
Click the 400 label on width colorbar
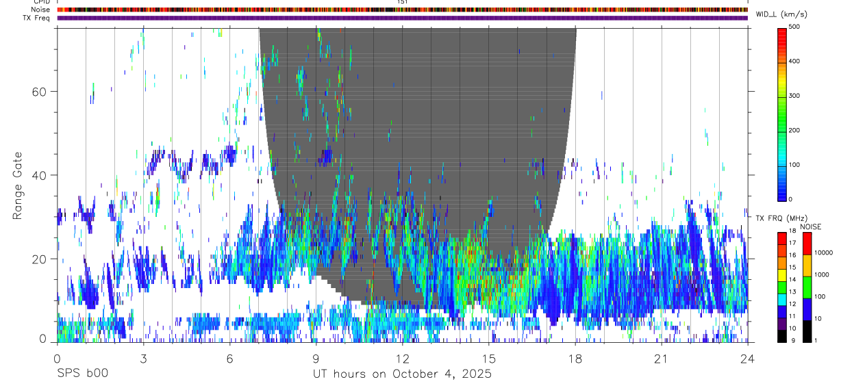(795, 61)
